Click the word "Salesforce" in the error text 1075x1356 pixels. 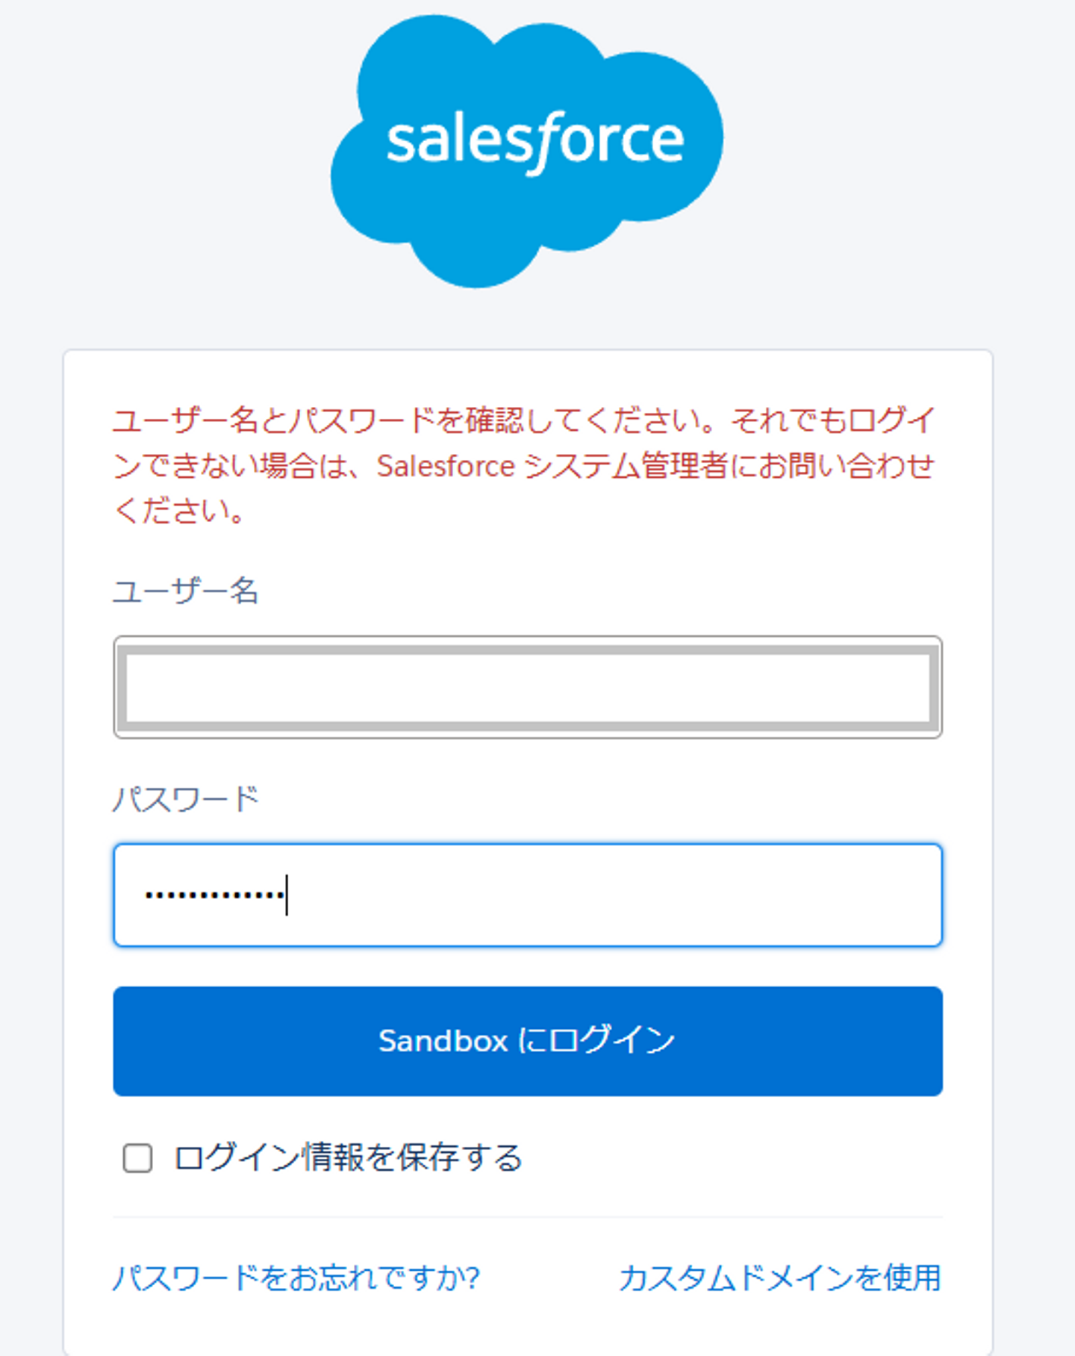[x=446, y=467]
